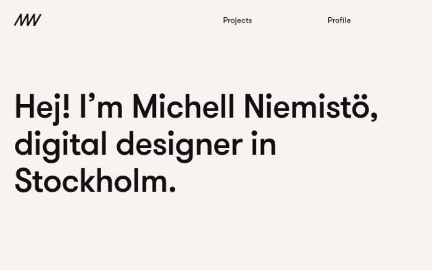The width and height of the screenshot is (432, 270).
Task: Click the capital "M" of Michell
Action: point(146,107)
